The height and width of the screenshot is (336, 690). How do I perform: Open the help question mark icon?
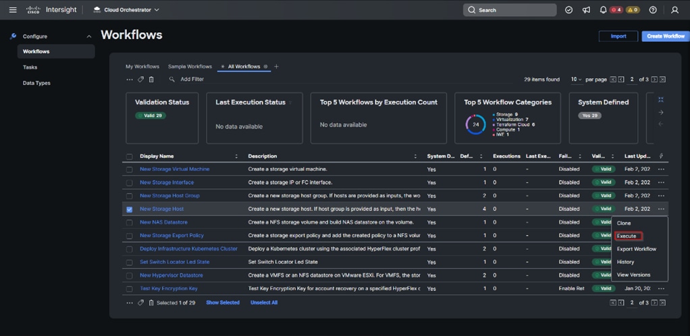[x=653, y=10]
